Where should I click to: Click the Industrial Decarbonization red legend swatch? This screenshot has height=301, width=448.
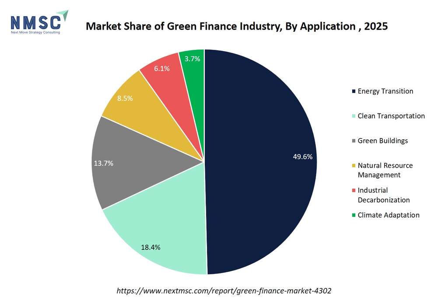[353, 190]
